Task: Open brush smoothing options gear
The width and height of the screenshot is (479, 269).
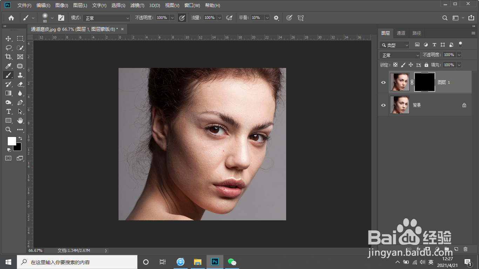Action: (276, 18)
